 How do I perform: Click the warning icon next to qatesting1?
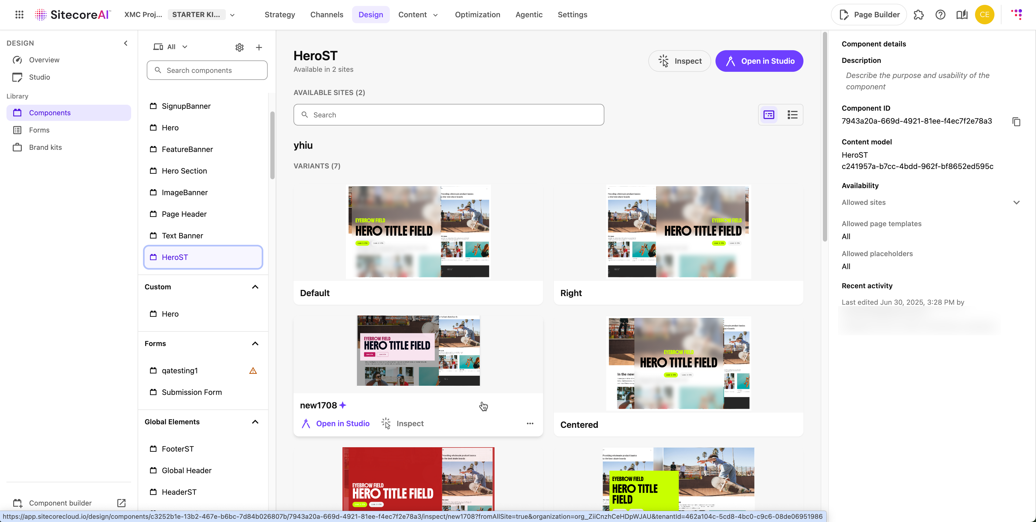coord(253,371)
